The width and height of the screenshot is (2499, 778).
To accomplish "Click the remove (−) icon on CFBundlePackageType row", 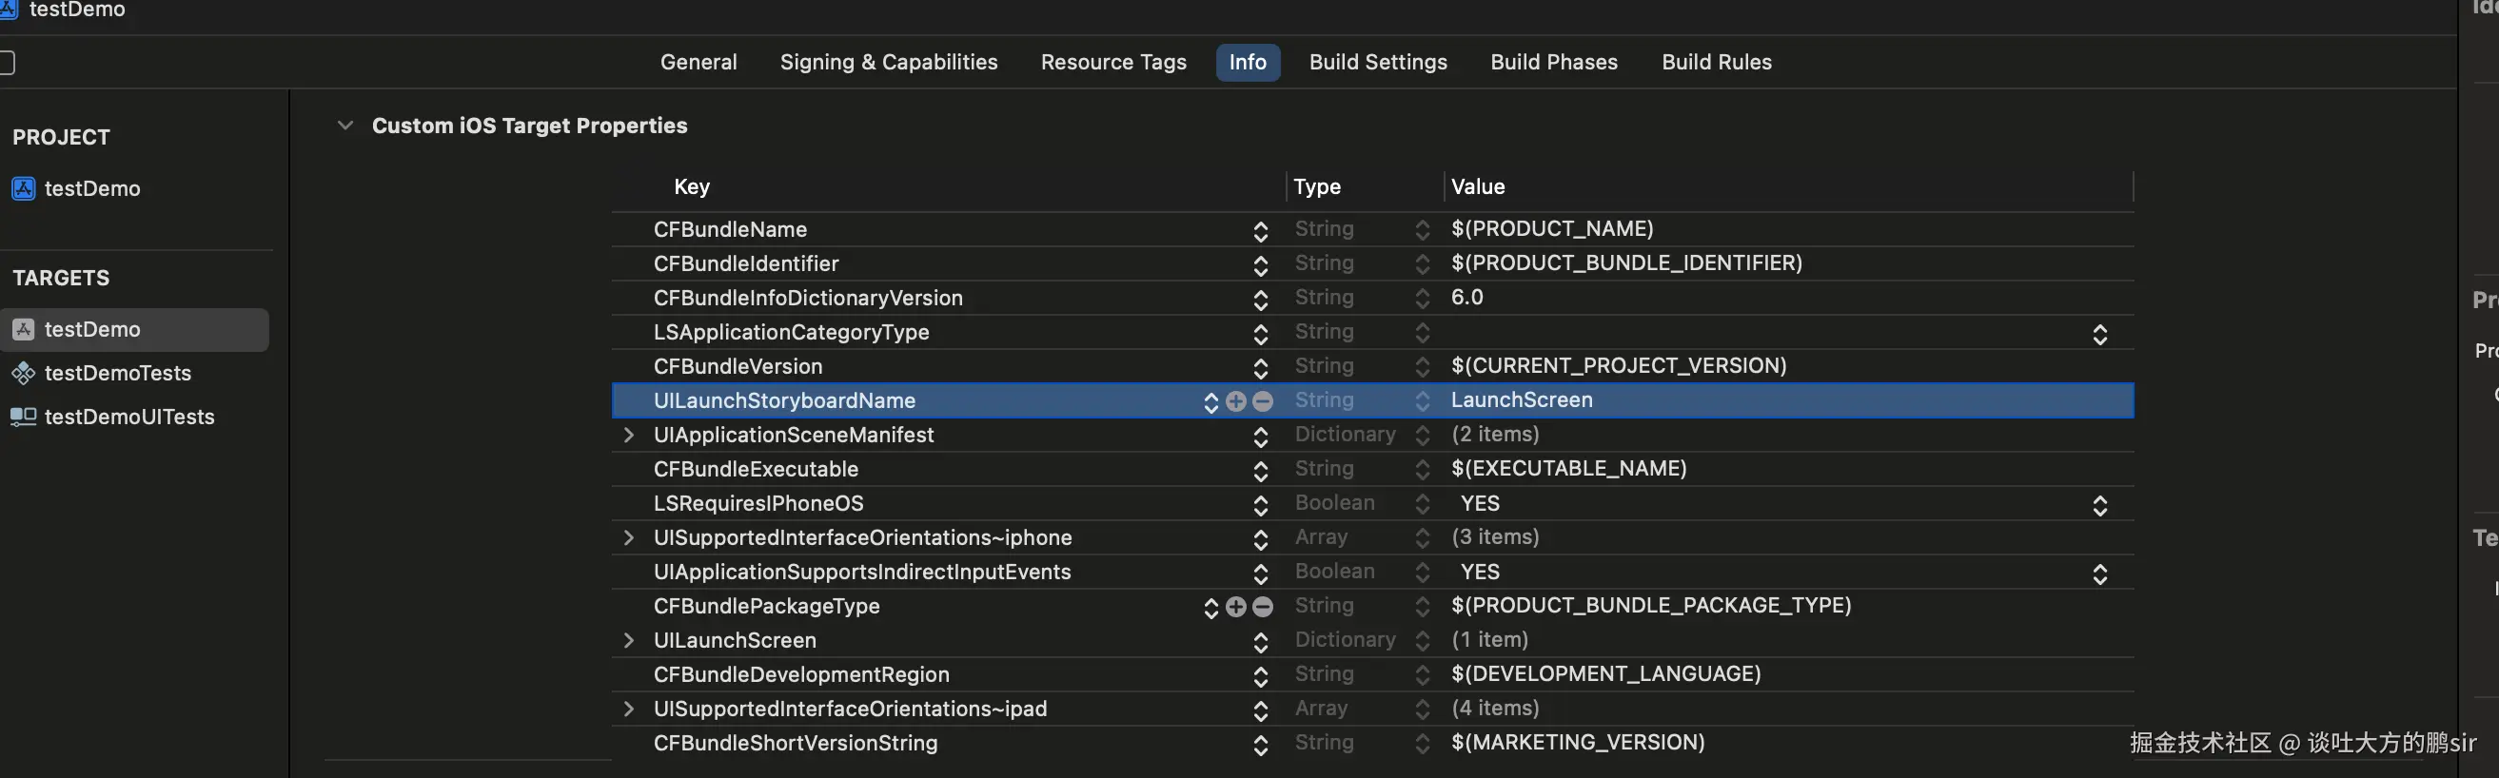I will click(1262, 607).
